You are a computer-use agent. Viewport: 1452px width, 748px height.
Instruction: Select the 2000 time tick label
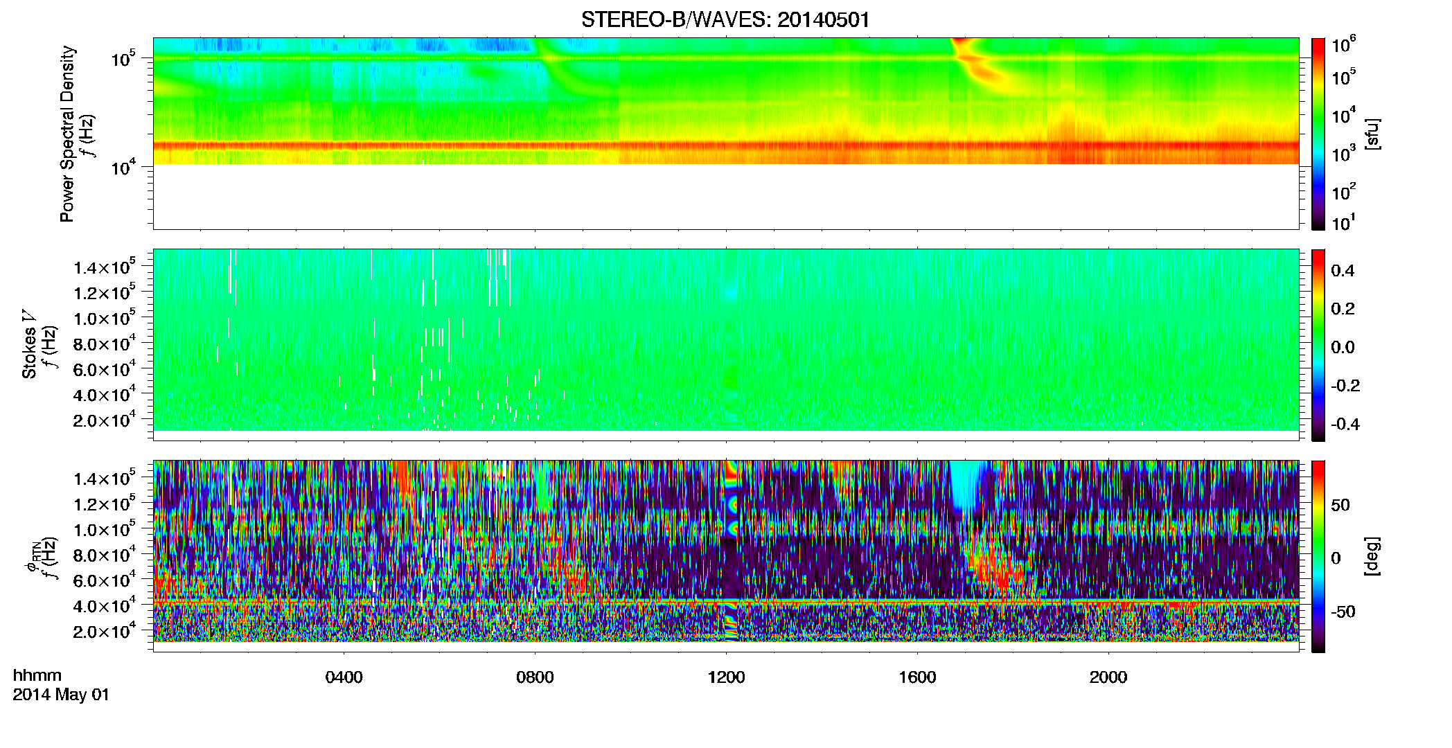pyautogui.click(x=1108, y=677)
